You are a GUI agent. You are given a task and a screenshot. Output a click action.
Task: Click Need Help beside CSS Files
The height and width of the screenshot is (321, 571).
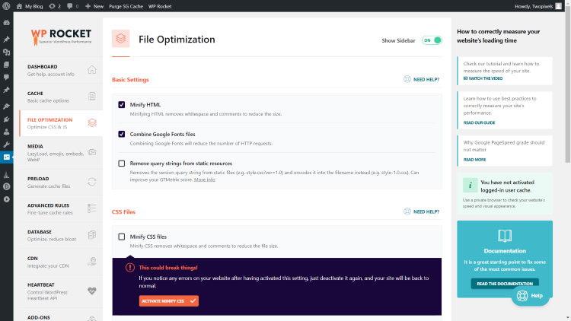[x=421, y=211]
